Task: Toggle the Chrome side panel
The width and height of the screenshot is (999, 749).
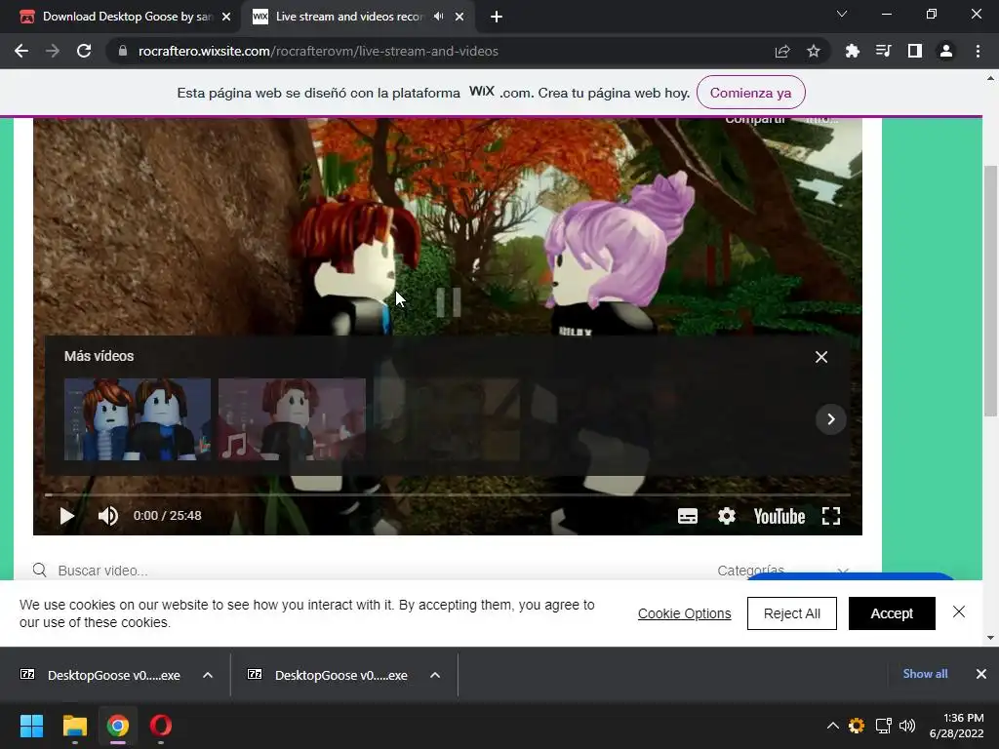Action: pyautogui.click(x=915, y=51)
